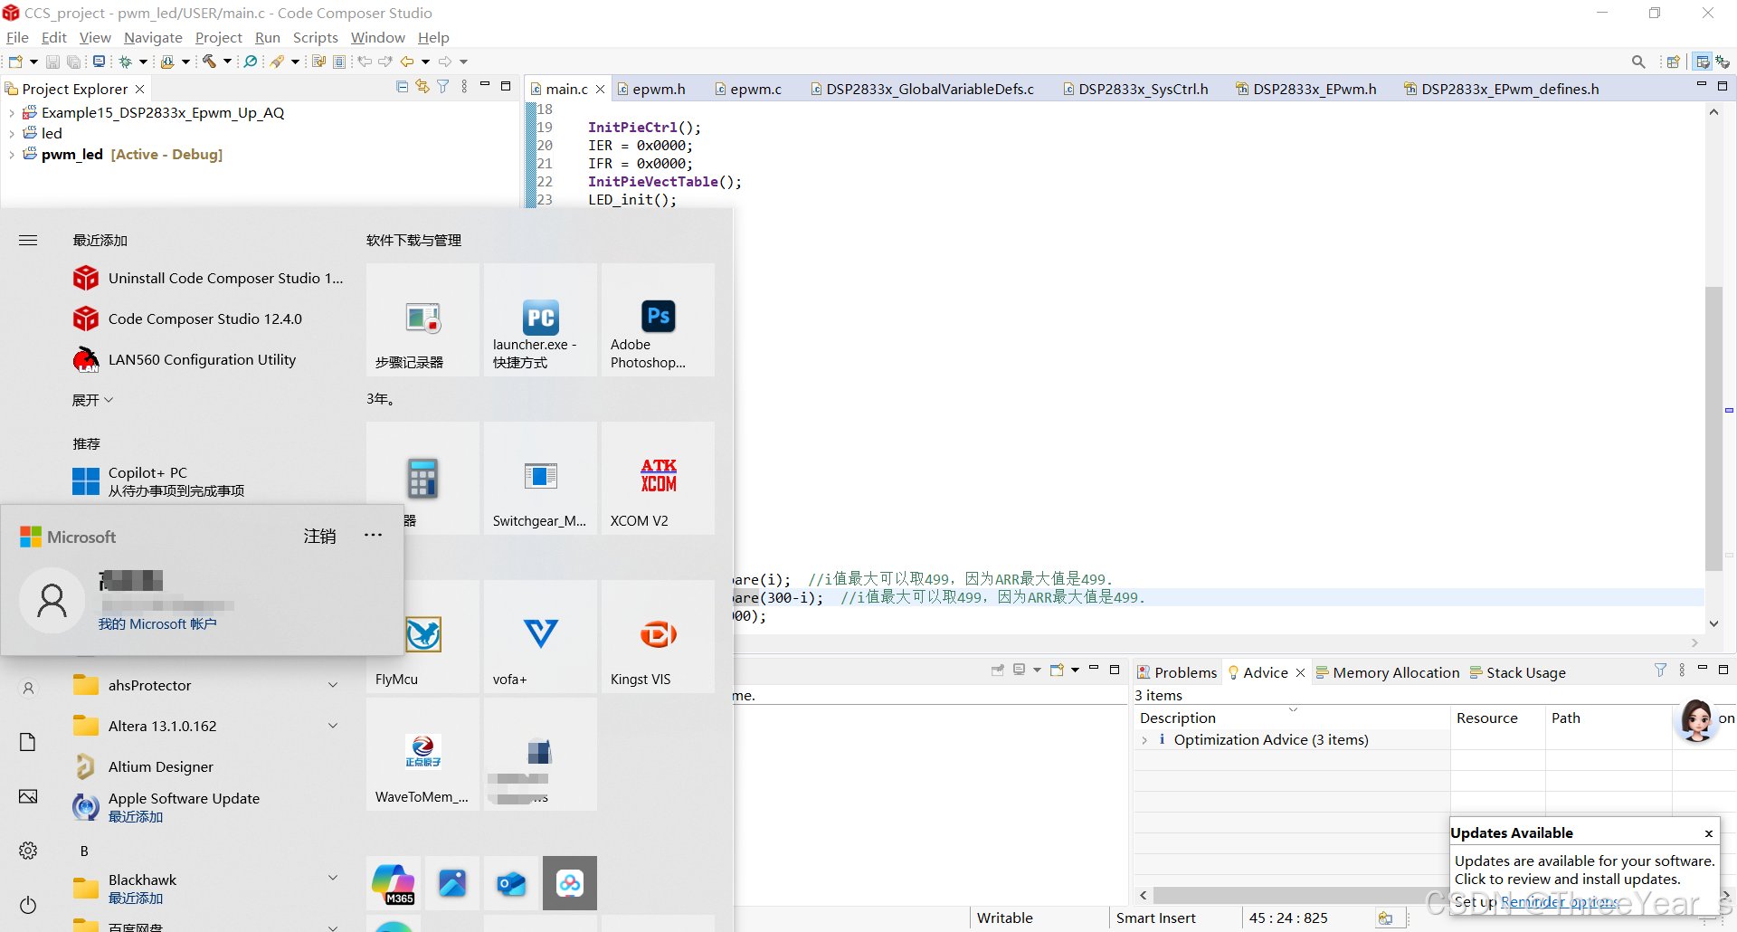Click the Back navigation yellow arrow
This screenshot has width=1737, height=932.
(407, 62)
